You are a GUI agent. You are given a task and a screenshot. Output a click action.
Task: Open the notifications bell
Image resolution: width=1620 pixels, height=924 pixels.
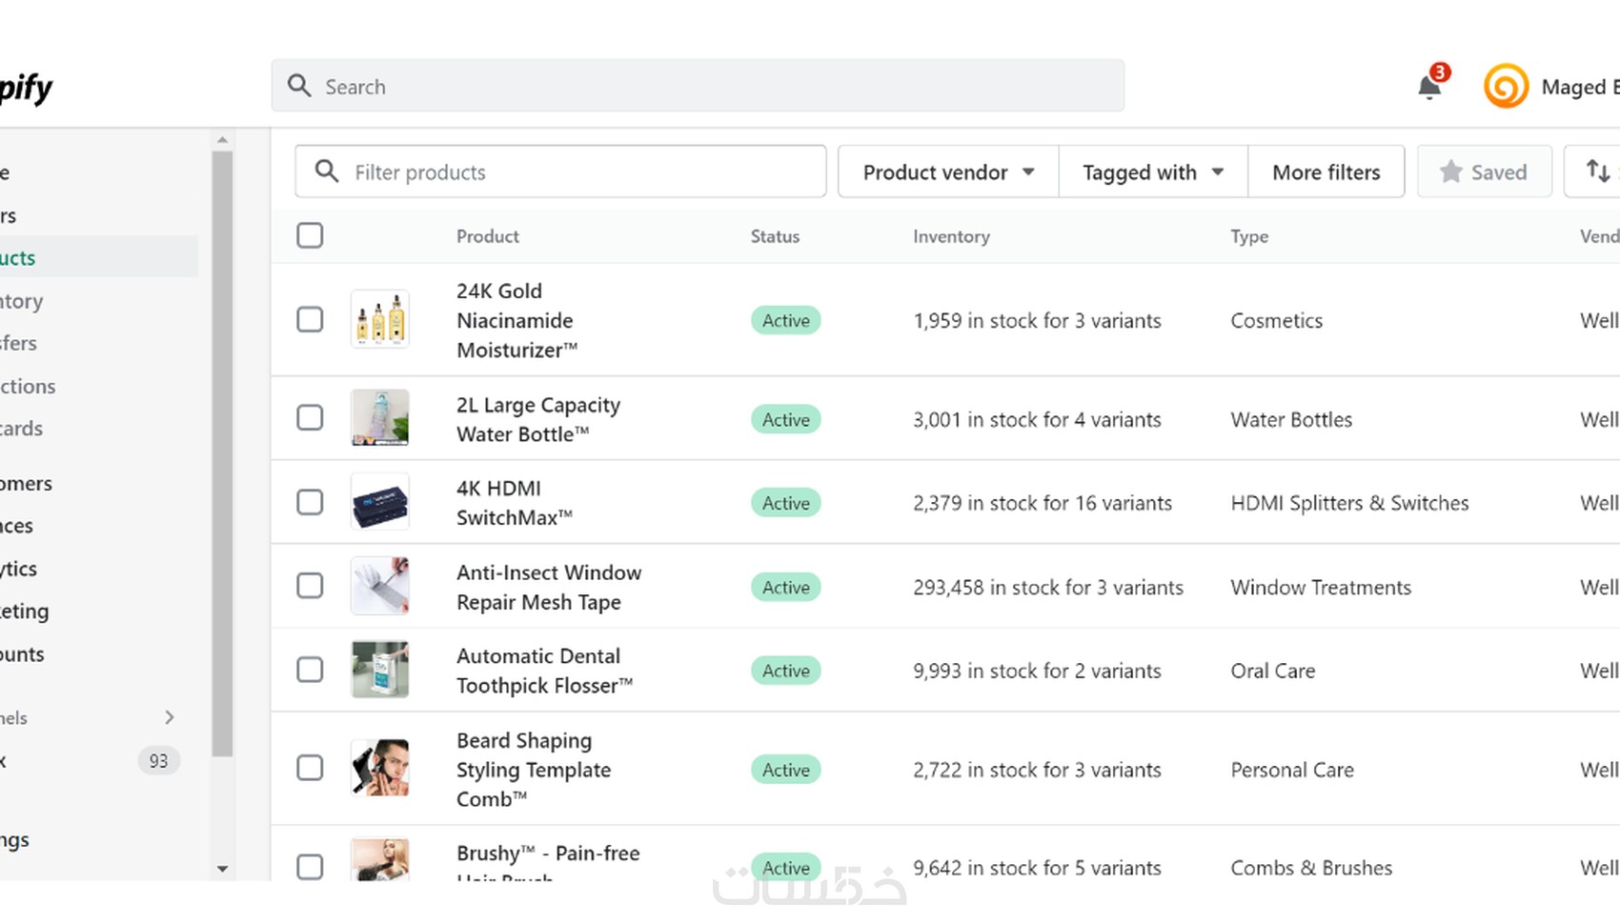1428,87
